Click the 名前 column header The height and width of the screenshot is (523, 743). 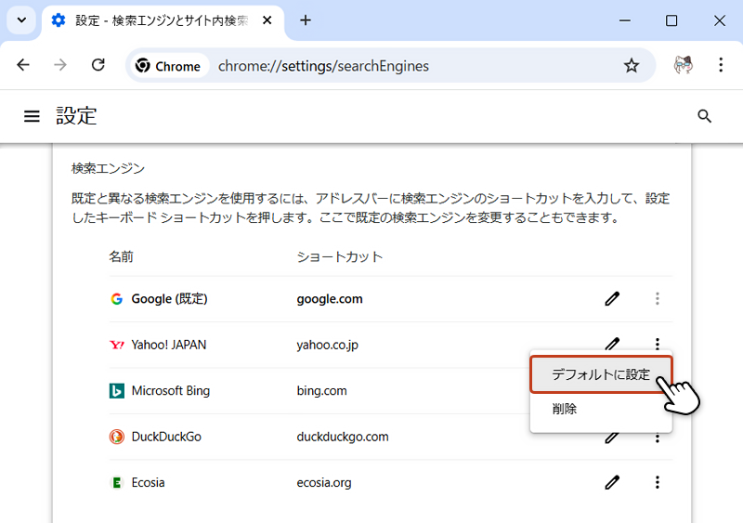point(122,256)
